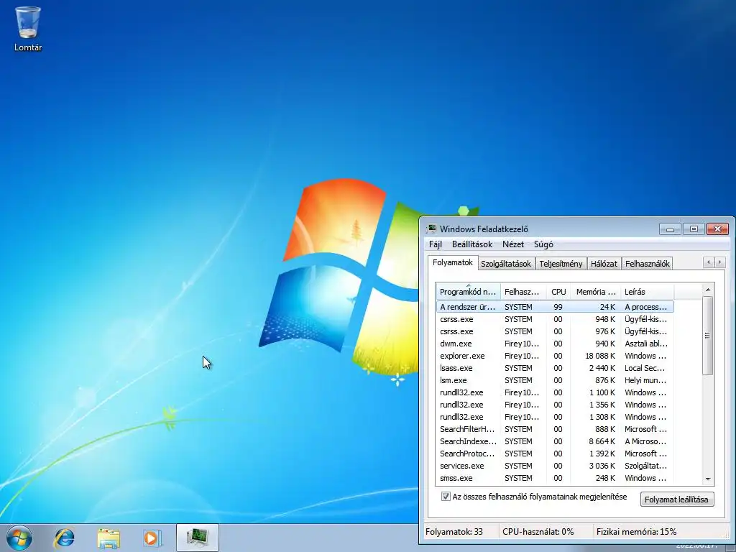Select rundll32.exe row with 1 308 K
This screenshot has height=552, width=736.
click(x=555, y=417)
